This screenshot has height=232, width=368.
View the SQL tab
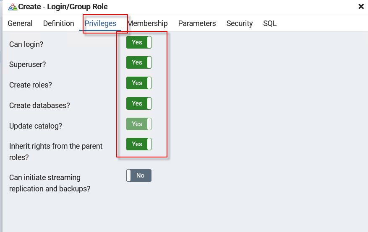(x=270, y=23)
